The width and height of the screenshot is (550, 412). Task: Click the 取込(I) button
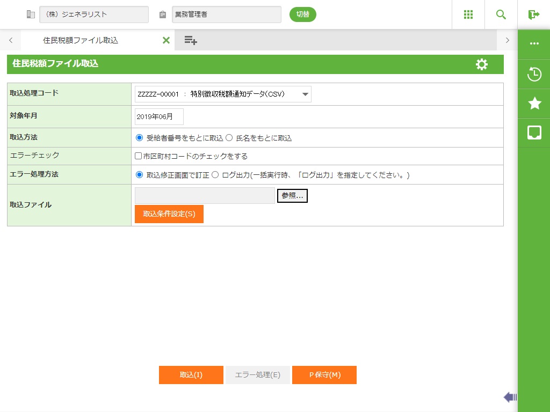click(191, 375)
